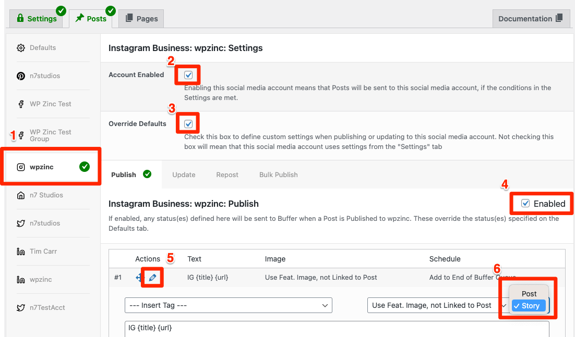Select the Publish sub-tab

click(x=131, y=174)
